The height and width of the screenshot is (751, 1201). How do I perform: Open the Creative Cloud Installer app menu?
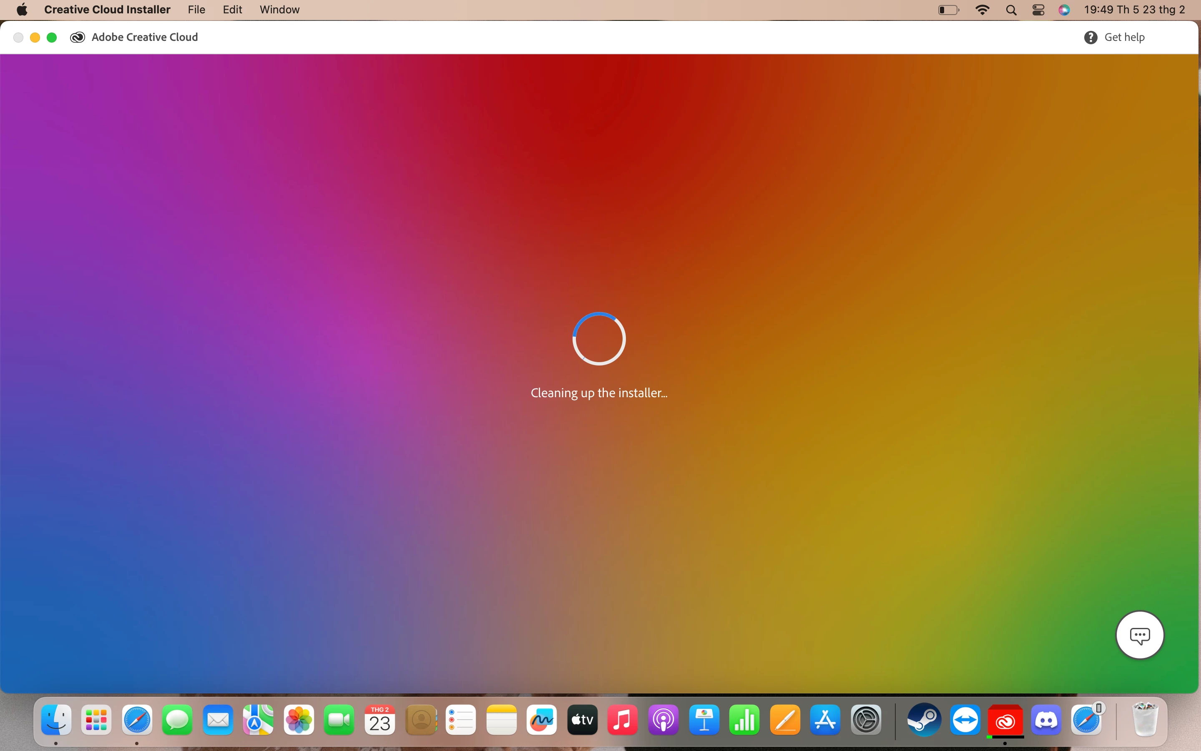tap(107, 10)
